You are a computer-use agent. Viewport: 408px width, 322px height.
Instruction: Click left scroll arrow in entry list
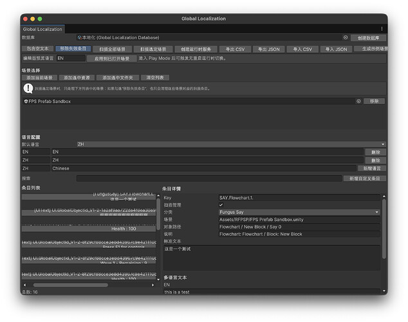25,285
